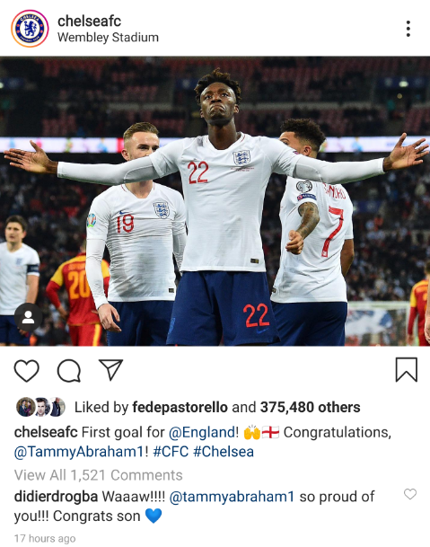Open the three-dot post options menu
The image size is (430, 547).
pos(408,29)
